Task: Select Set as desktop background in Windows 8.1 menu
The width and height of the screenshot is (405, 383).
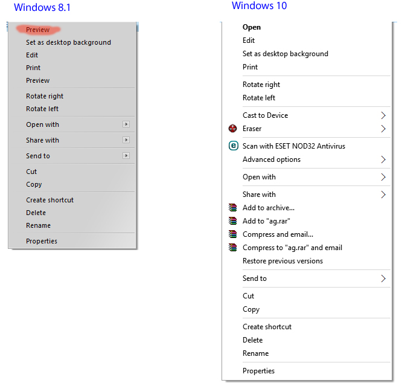Action: point(68,42)
